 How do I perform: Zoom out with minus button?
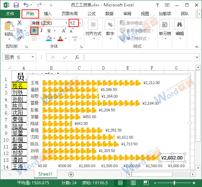155,183
